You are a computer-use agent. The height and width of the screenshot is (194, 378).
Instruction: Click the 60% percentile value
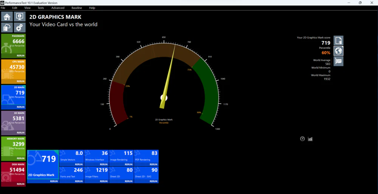326,53
